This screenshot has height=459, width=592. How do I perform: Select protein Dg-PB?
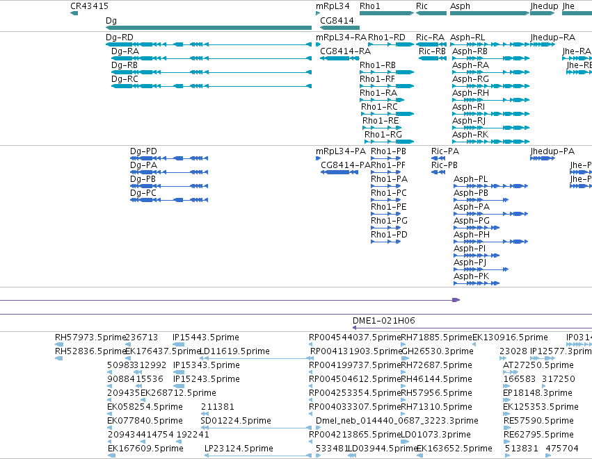point(169,186)
